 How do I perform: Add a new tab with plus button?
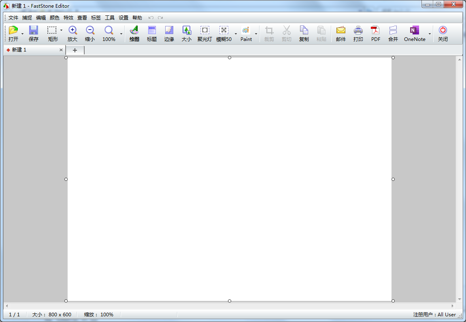tap(75, 50)
